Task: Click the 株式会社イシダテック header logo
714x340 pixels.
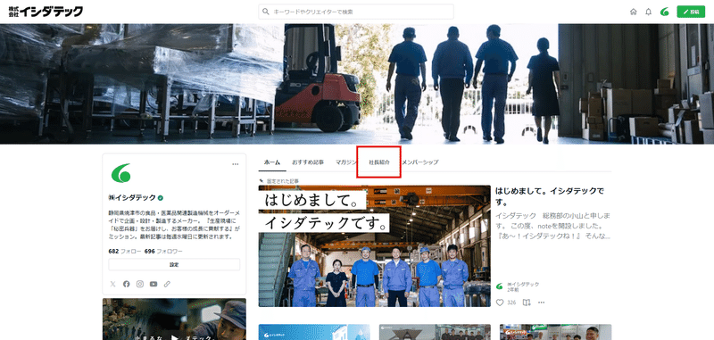Action: point(46,12)
